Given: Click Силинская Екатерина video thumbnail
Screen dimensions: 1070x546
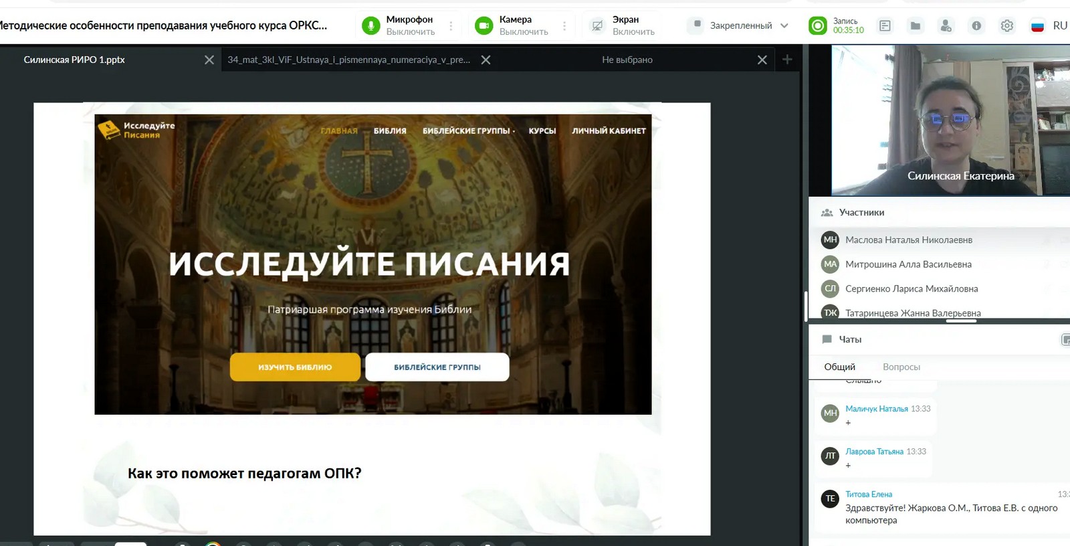Looking at the screenshot, I should tap(950, 120).
